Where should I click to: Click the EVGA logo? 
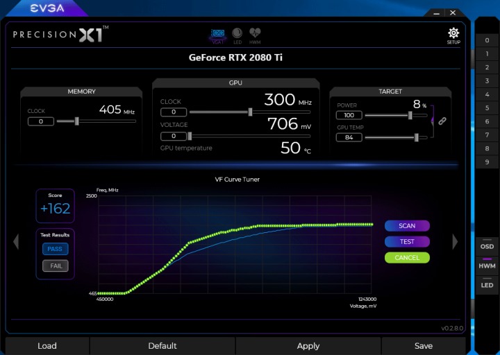pyautogui.click(x=47, y=8)
